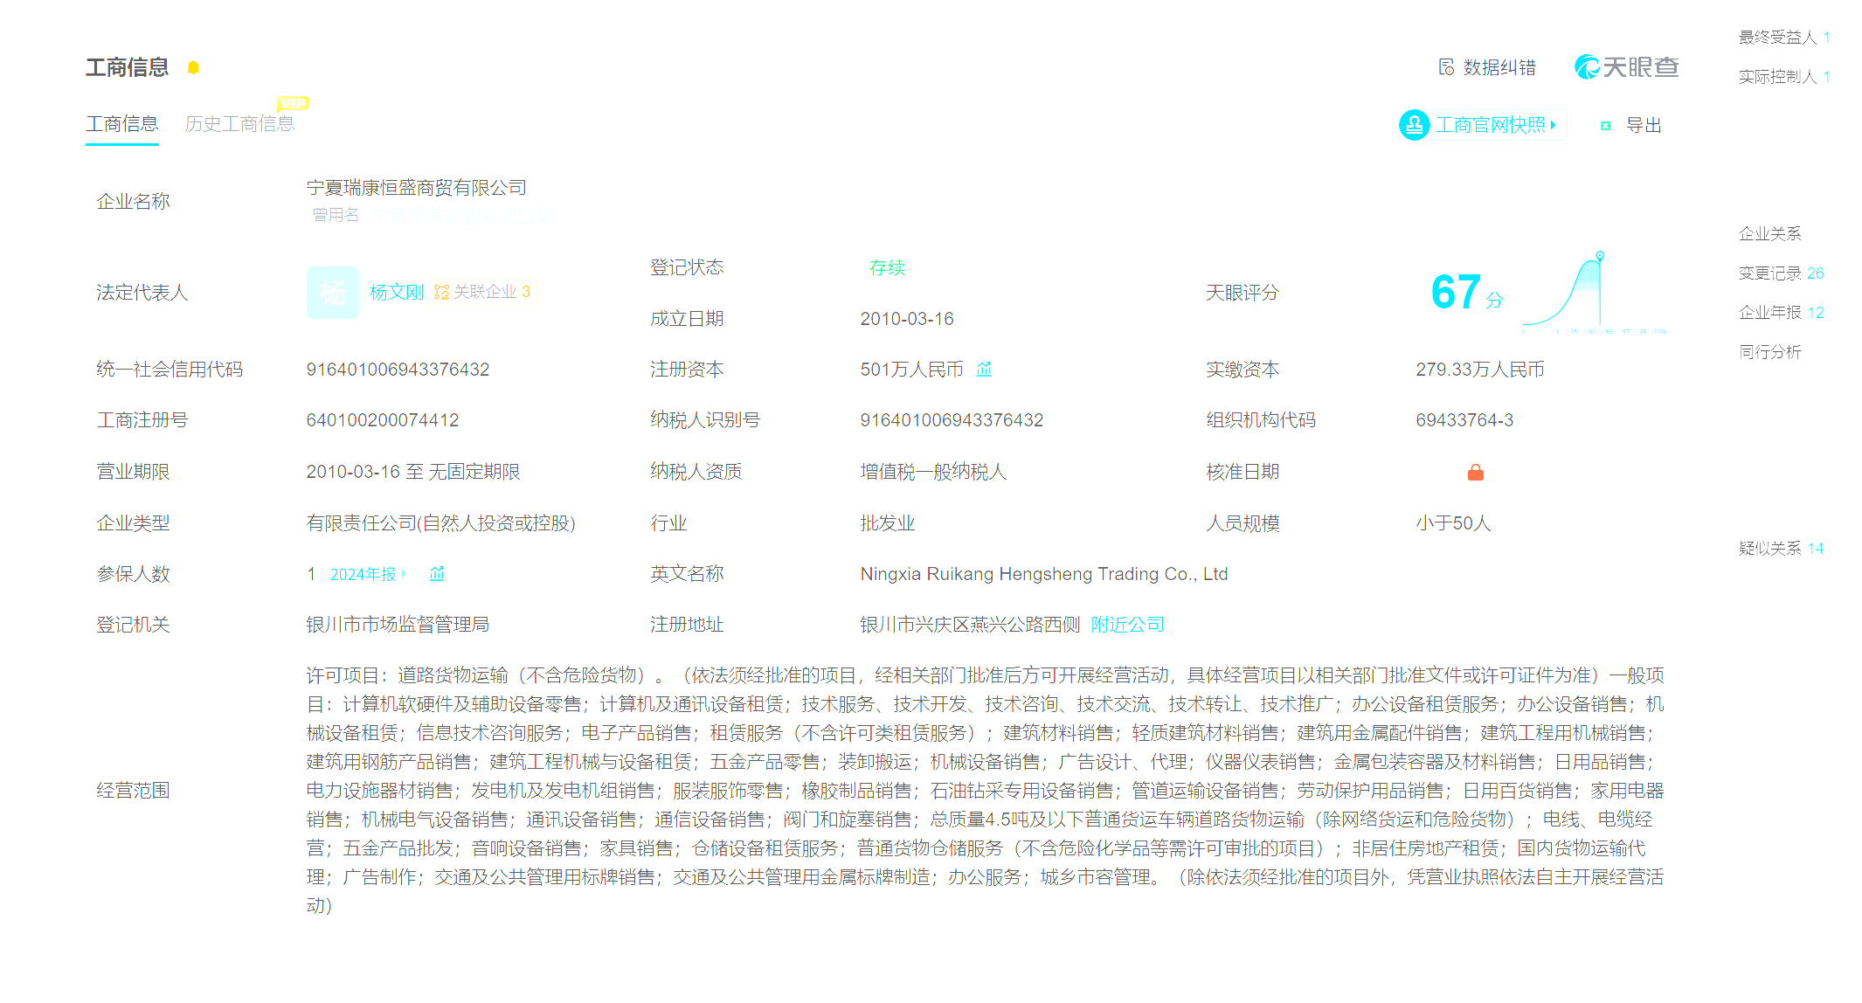The height and width of the screenshot is (1003, 1862).
Task: Open the 关联企业 3 badge
Action: (x=483, y=292)
